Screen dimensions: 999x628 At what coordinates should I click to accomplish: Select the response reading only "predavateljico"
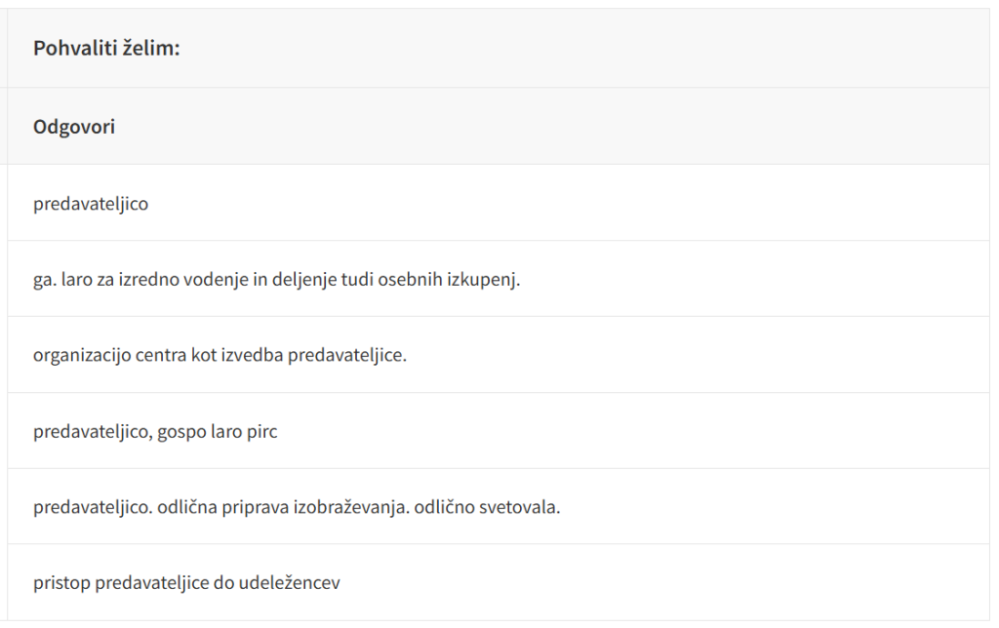[x=91, y=204]
